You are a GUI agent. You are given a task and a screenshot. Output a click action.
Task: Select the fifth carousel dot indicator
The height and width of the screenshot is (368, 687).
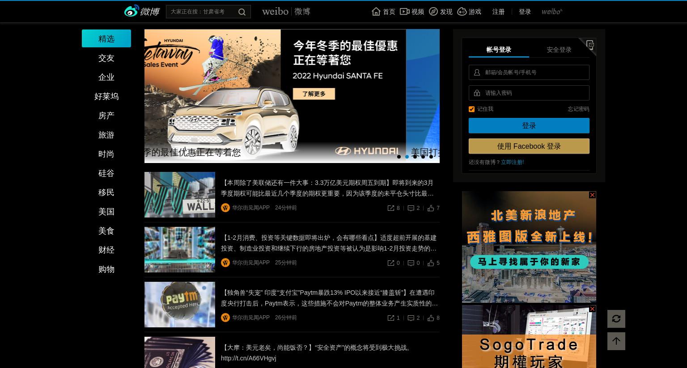pyautogui.click(x=431, y=157)
